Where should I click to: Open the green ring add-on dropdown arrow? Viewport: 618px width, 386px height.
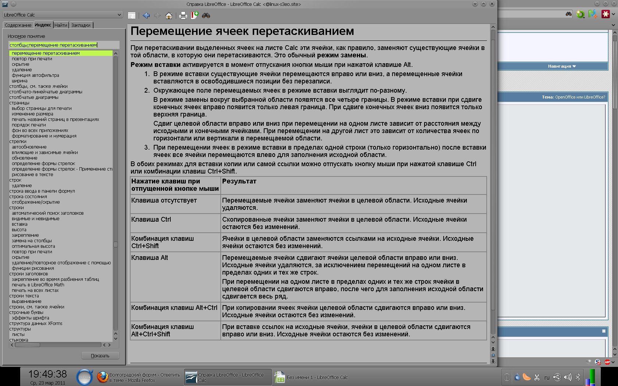click(584, 17)
